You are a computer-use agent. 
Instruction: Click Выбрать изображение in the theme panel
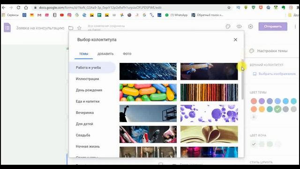click(275, 74)
